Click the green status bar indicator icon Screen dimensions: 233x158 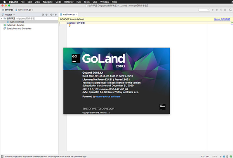[231, 156]
